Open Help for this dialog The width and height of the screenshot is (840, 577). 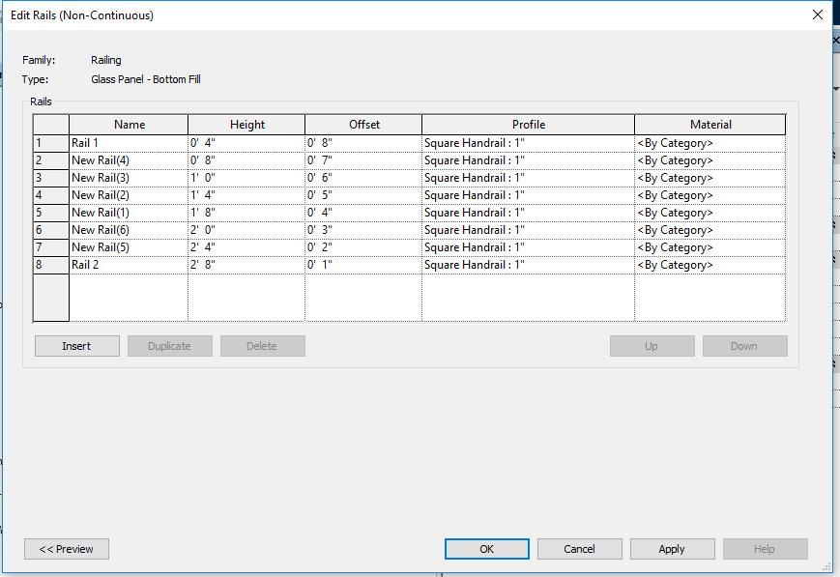point(765,548)
